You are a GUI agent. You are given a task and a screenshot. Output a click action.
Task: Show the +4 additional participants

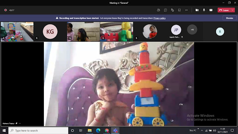click(x=192, y=29)
